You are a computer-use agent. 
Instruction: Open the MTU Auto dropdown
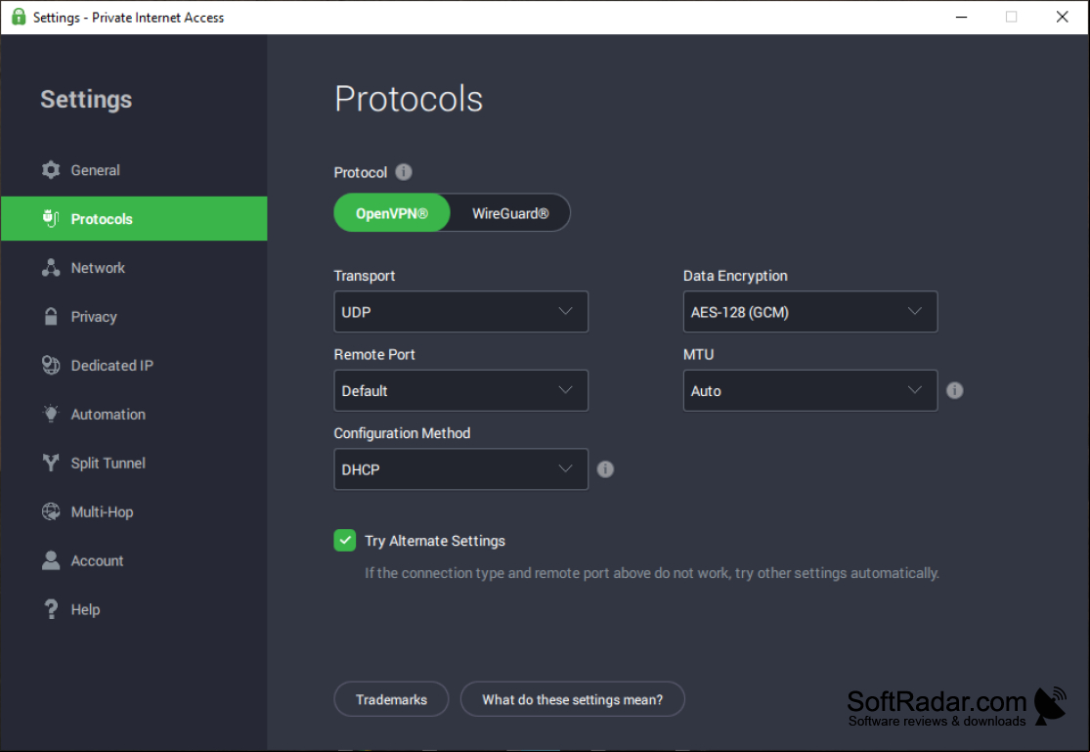[x=809, y=390]
